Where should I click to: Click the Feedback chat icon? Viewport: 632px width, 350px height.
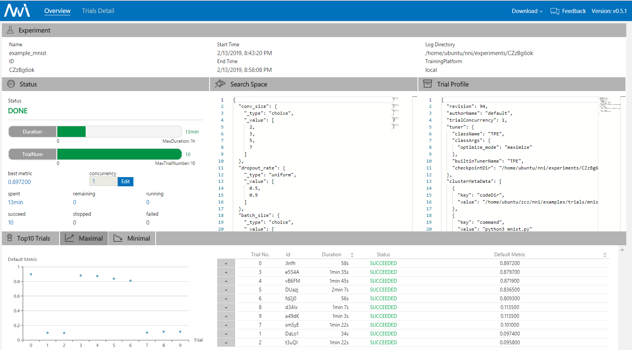click(555, 11)
